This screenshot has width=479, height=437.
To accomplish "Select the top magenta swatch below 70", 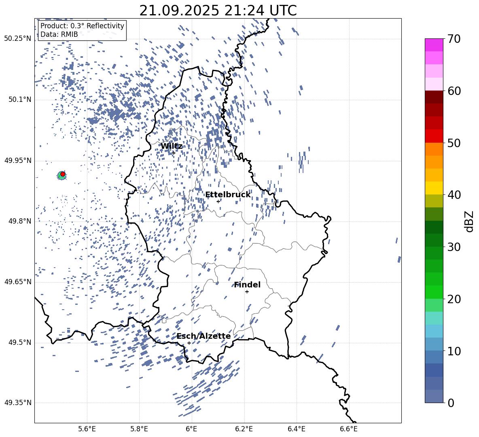I will 434,45.
